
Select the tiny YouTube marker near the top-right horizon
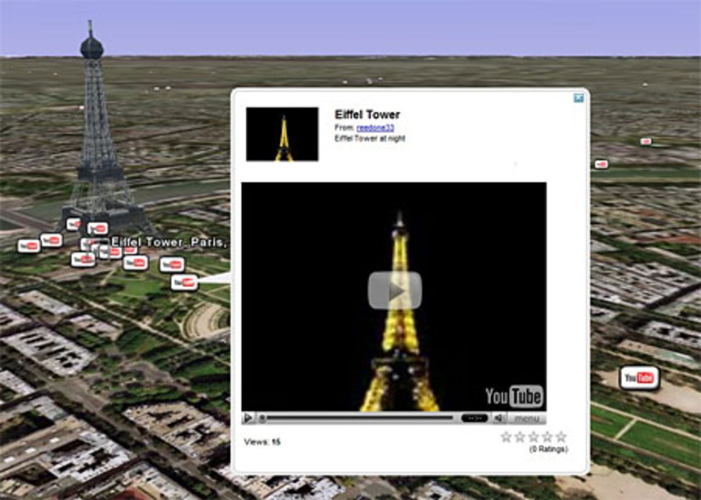645,142
